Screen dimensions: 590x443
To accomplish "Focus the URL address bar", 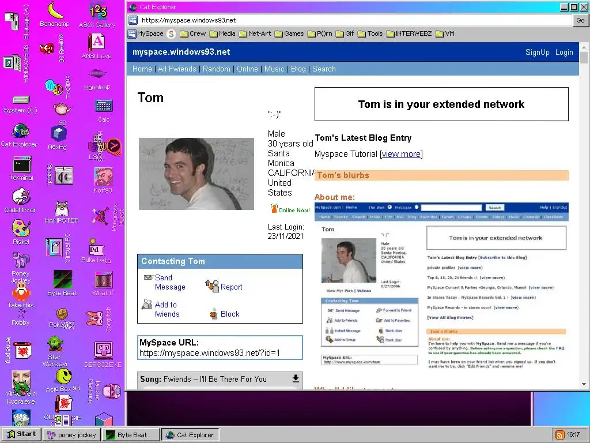I will coord(355,20).
